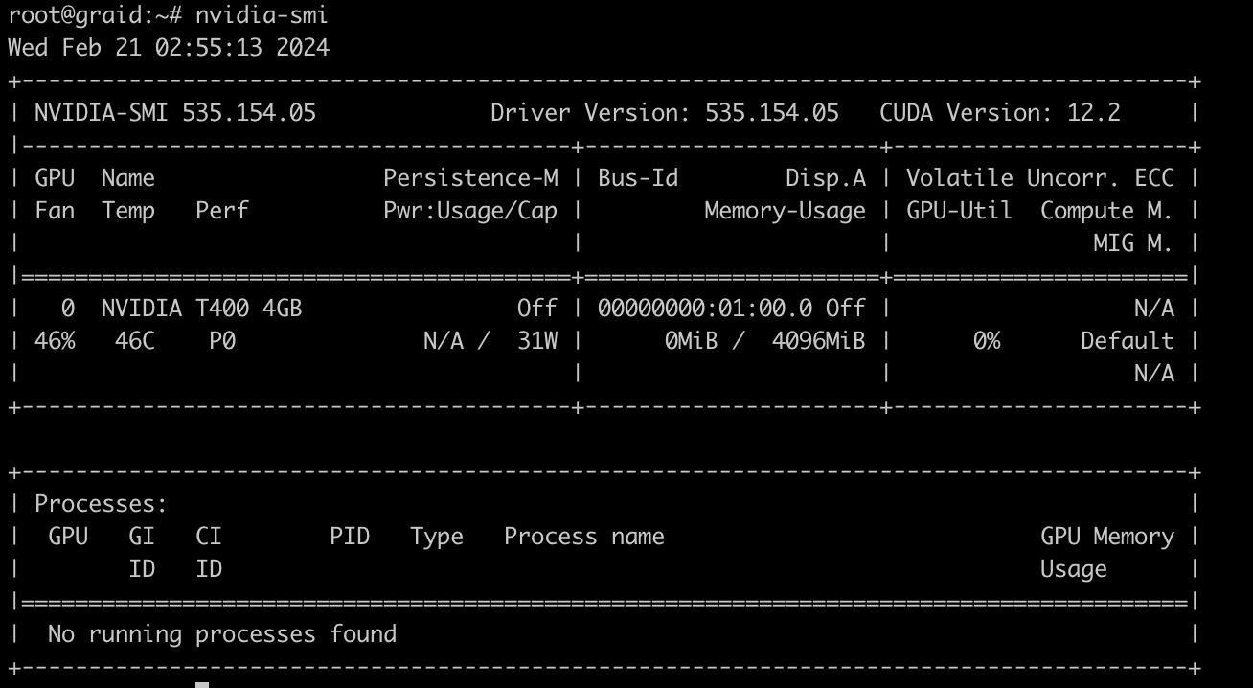
Task: Select the Processes section header
Action: point(101,503)
